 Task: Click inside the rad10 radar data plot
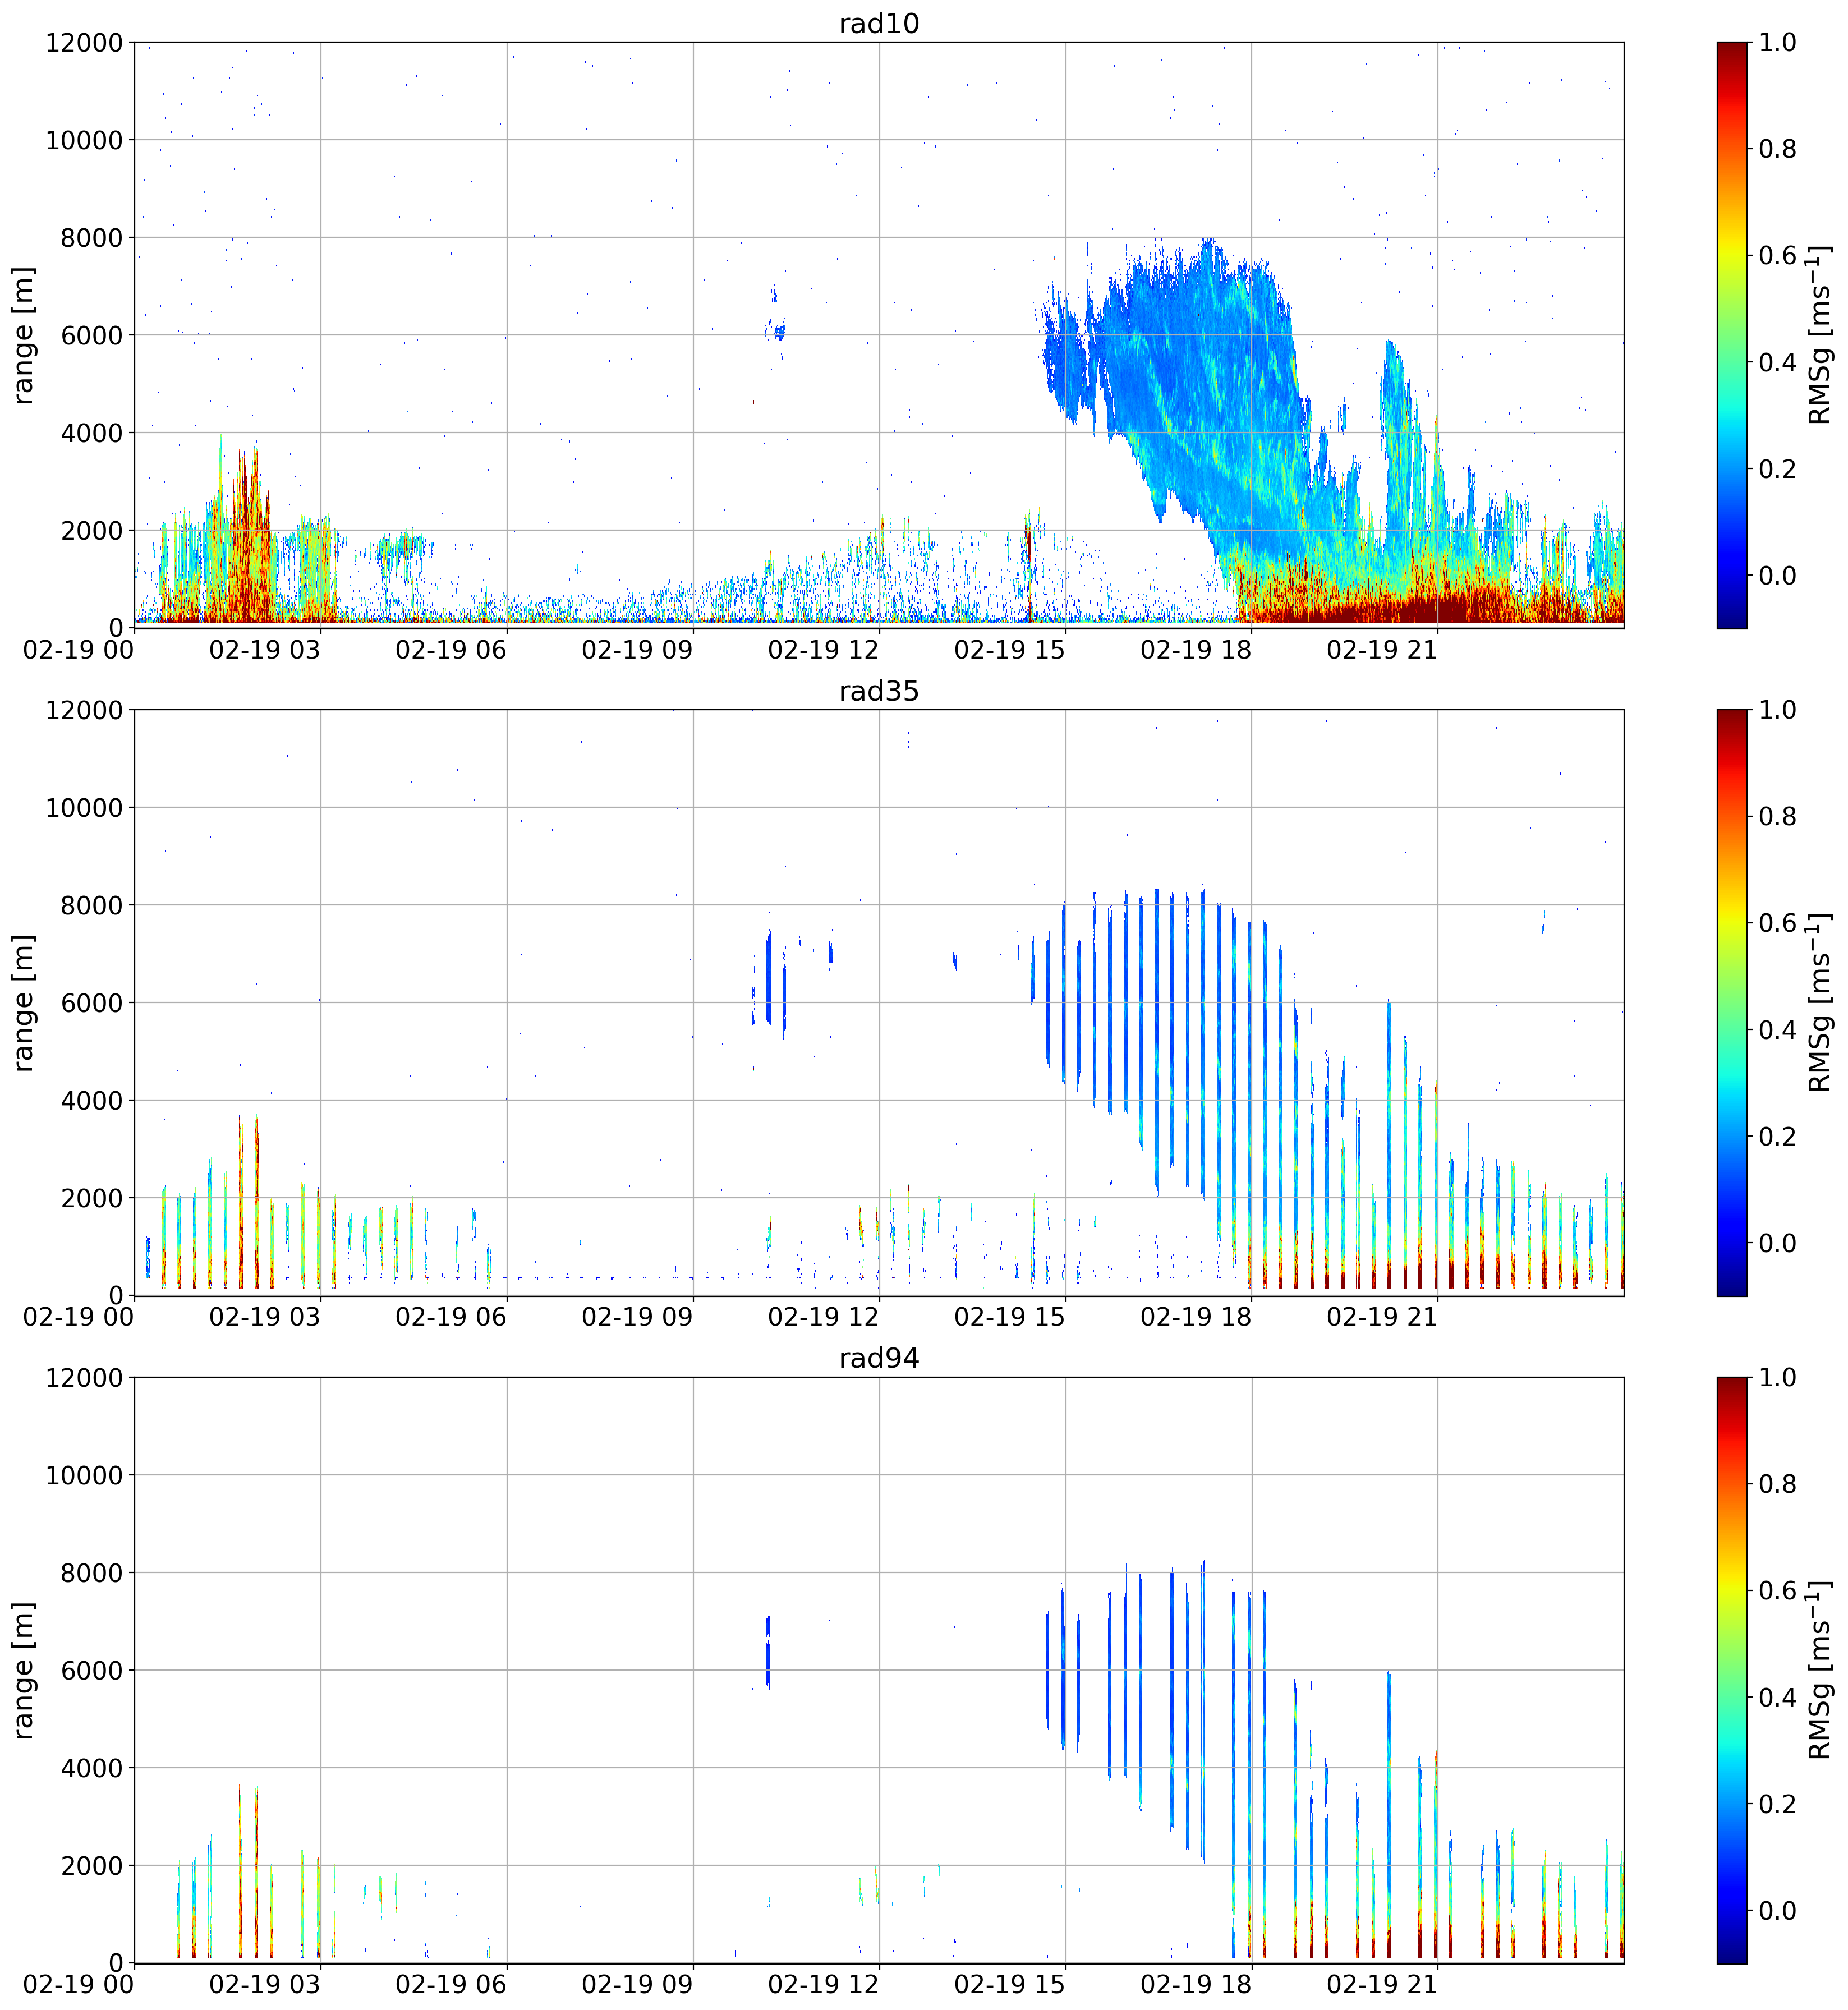click(879, 335)
